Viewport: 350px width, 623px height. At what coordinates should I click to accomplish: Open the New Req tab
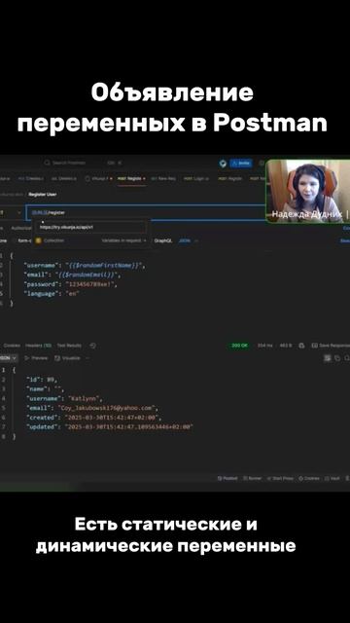(163, 179)
